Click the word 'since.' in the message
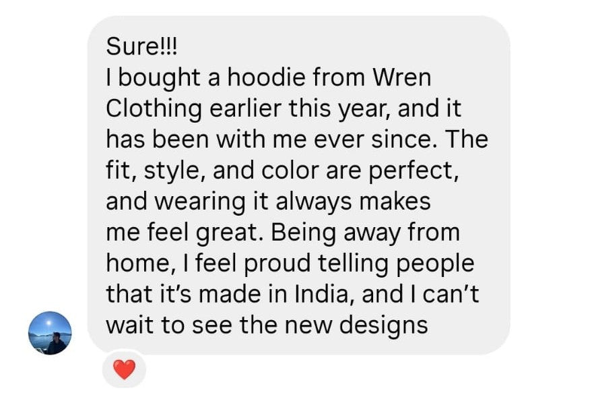This screenshot has width=596, height=399. (403, 140)
